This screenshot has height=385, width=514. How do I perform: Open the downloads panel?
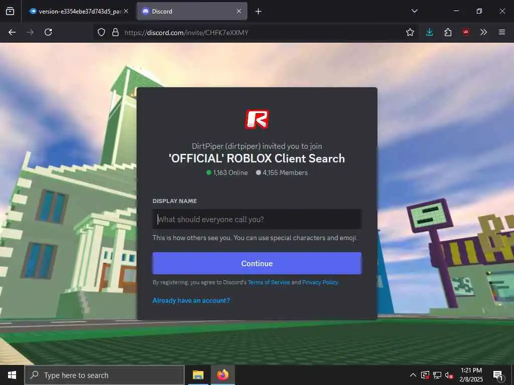click(430, 32)
